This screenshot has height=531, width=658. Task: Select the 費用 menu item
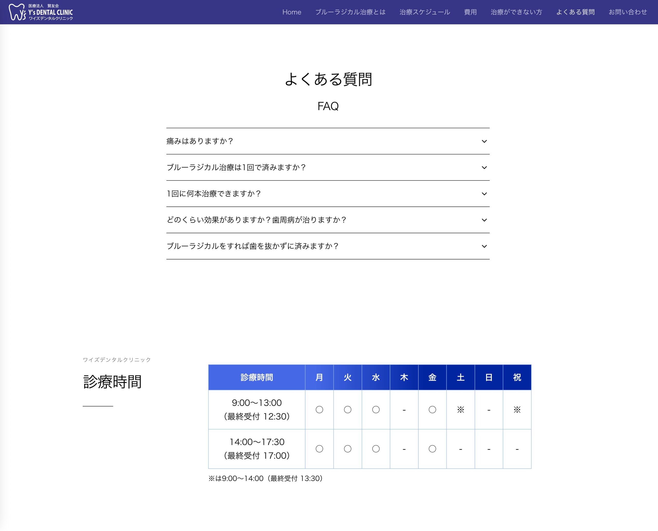coord(470,12)
